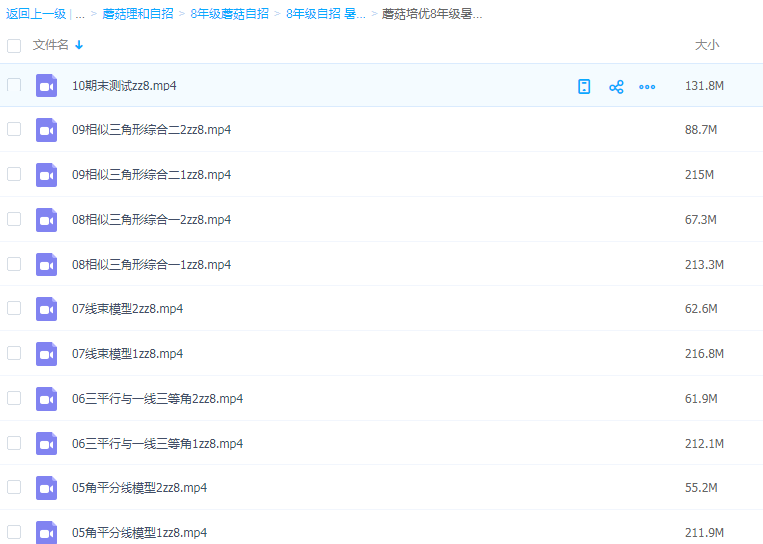Open more options for 10期末测试zz8.mp4
763x544 pixels.
[x=647, y=87]
